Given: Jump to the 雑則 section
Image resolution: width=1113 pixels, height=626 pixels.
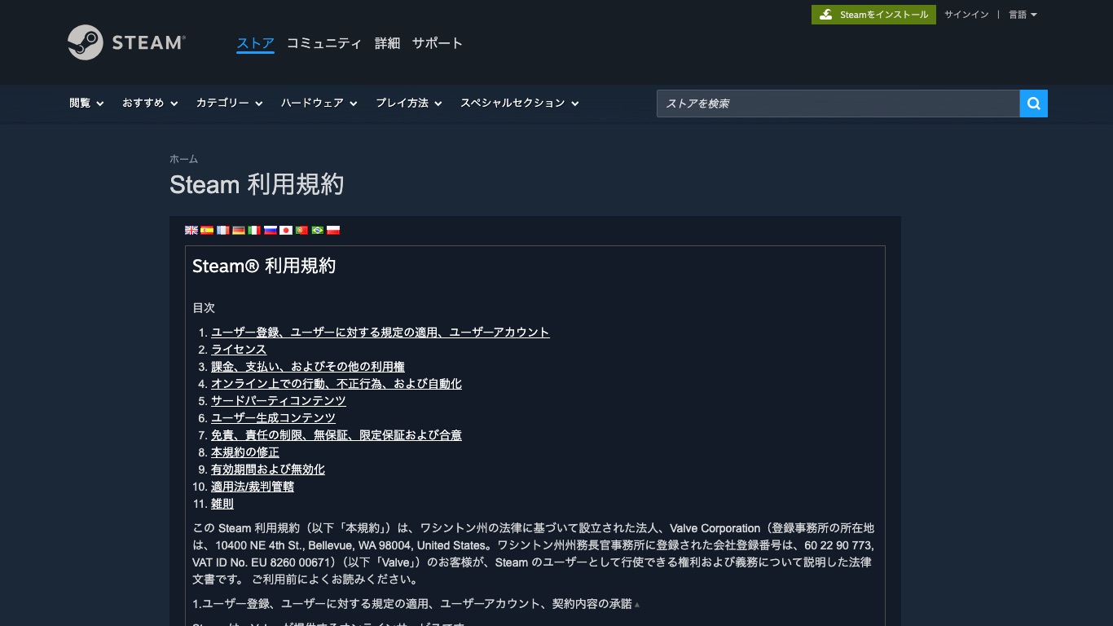Looking at the screenshot, I should pyautogui.click(x=222, y=504).
